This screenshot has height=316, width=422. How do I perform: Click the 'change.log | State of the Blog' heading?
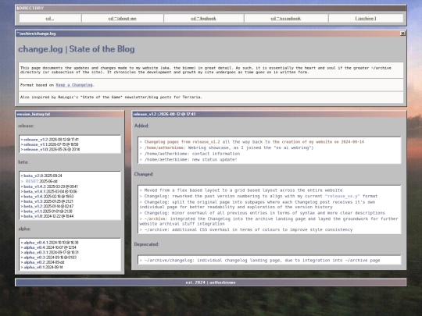(x=77, y=49)
